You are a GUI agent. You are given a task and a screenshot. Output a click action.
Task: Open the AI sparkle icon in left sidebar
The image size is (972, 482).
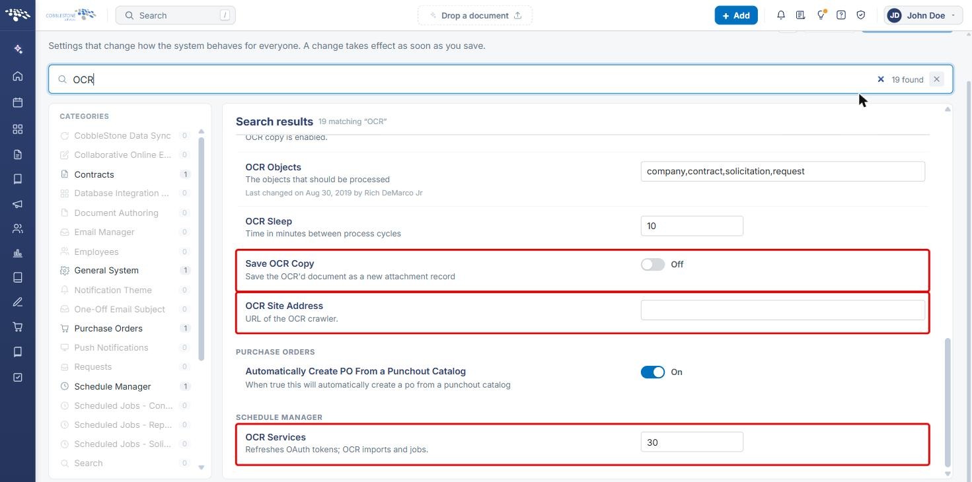coord(18,49)
